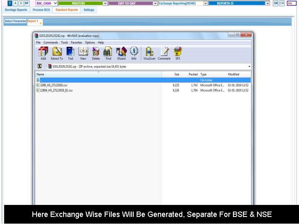Show archive Info
299x224 pixels.
point(134,54)
